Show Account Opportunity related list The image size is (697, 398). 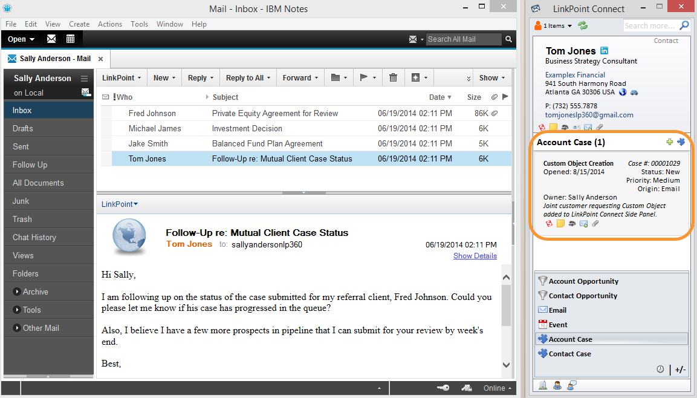[612, 281]
